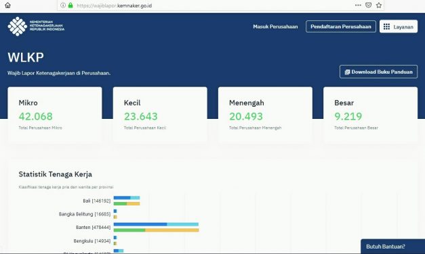
Task: Select the Mikro total card
Action: click(55, 115)
